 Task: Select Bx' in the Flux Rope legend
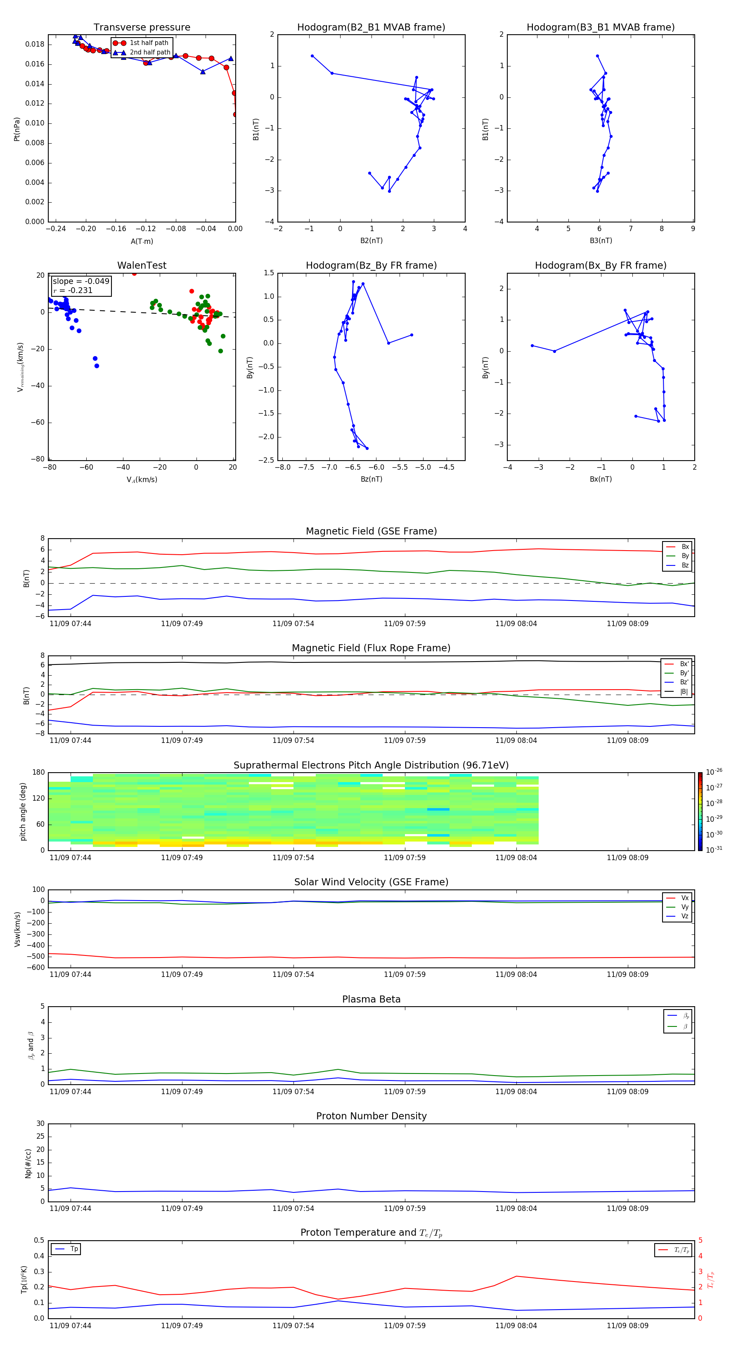(x=677, y=664)
